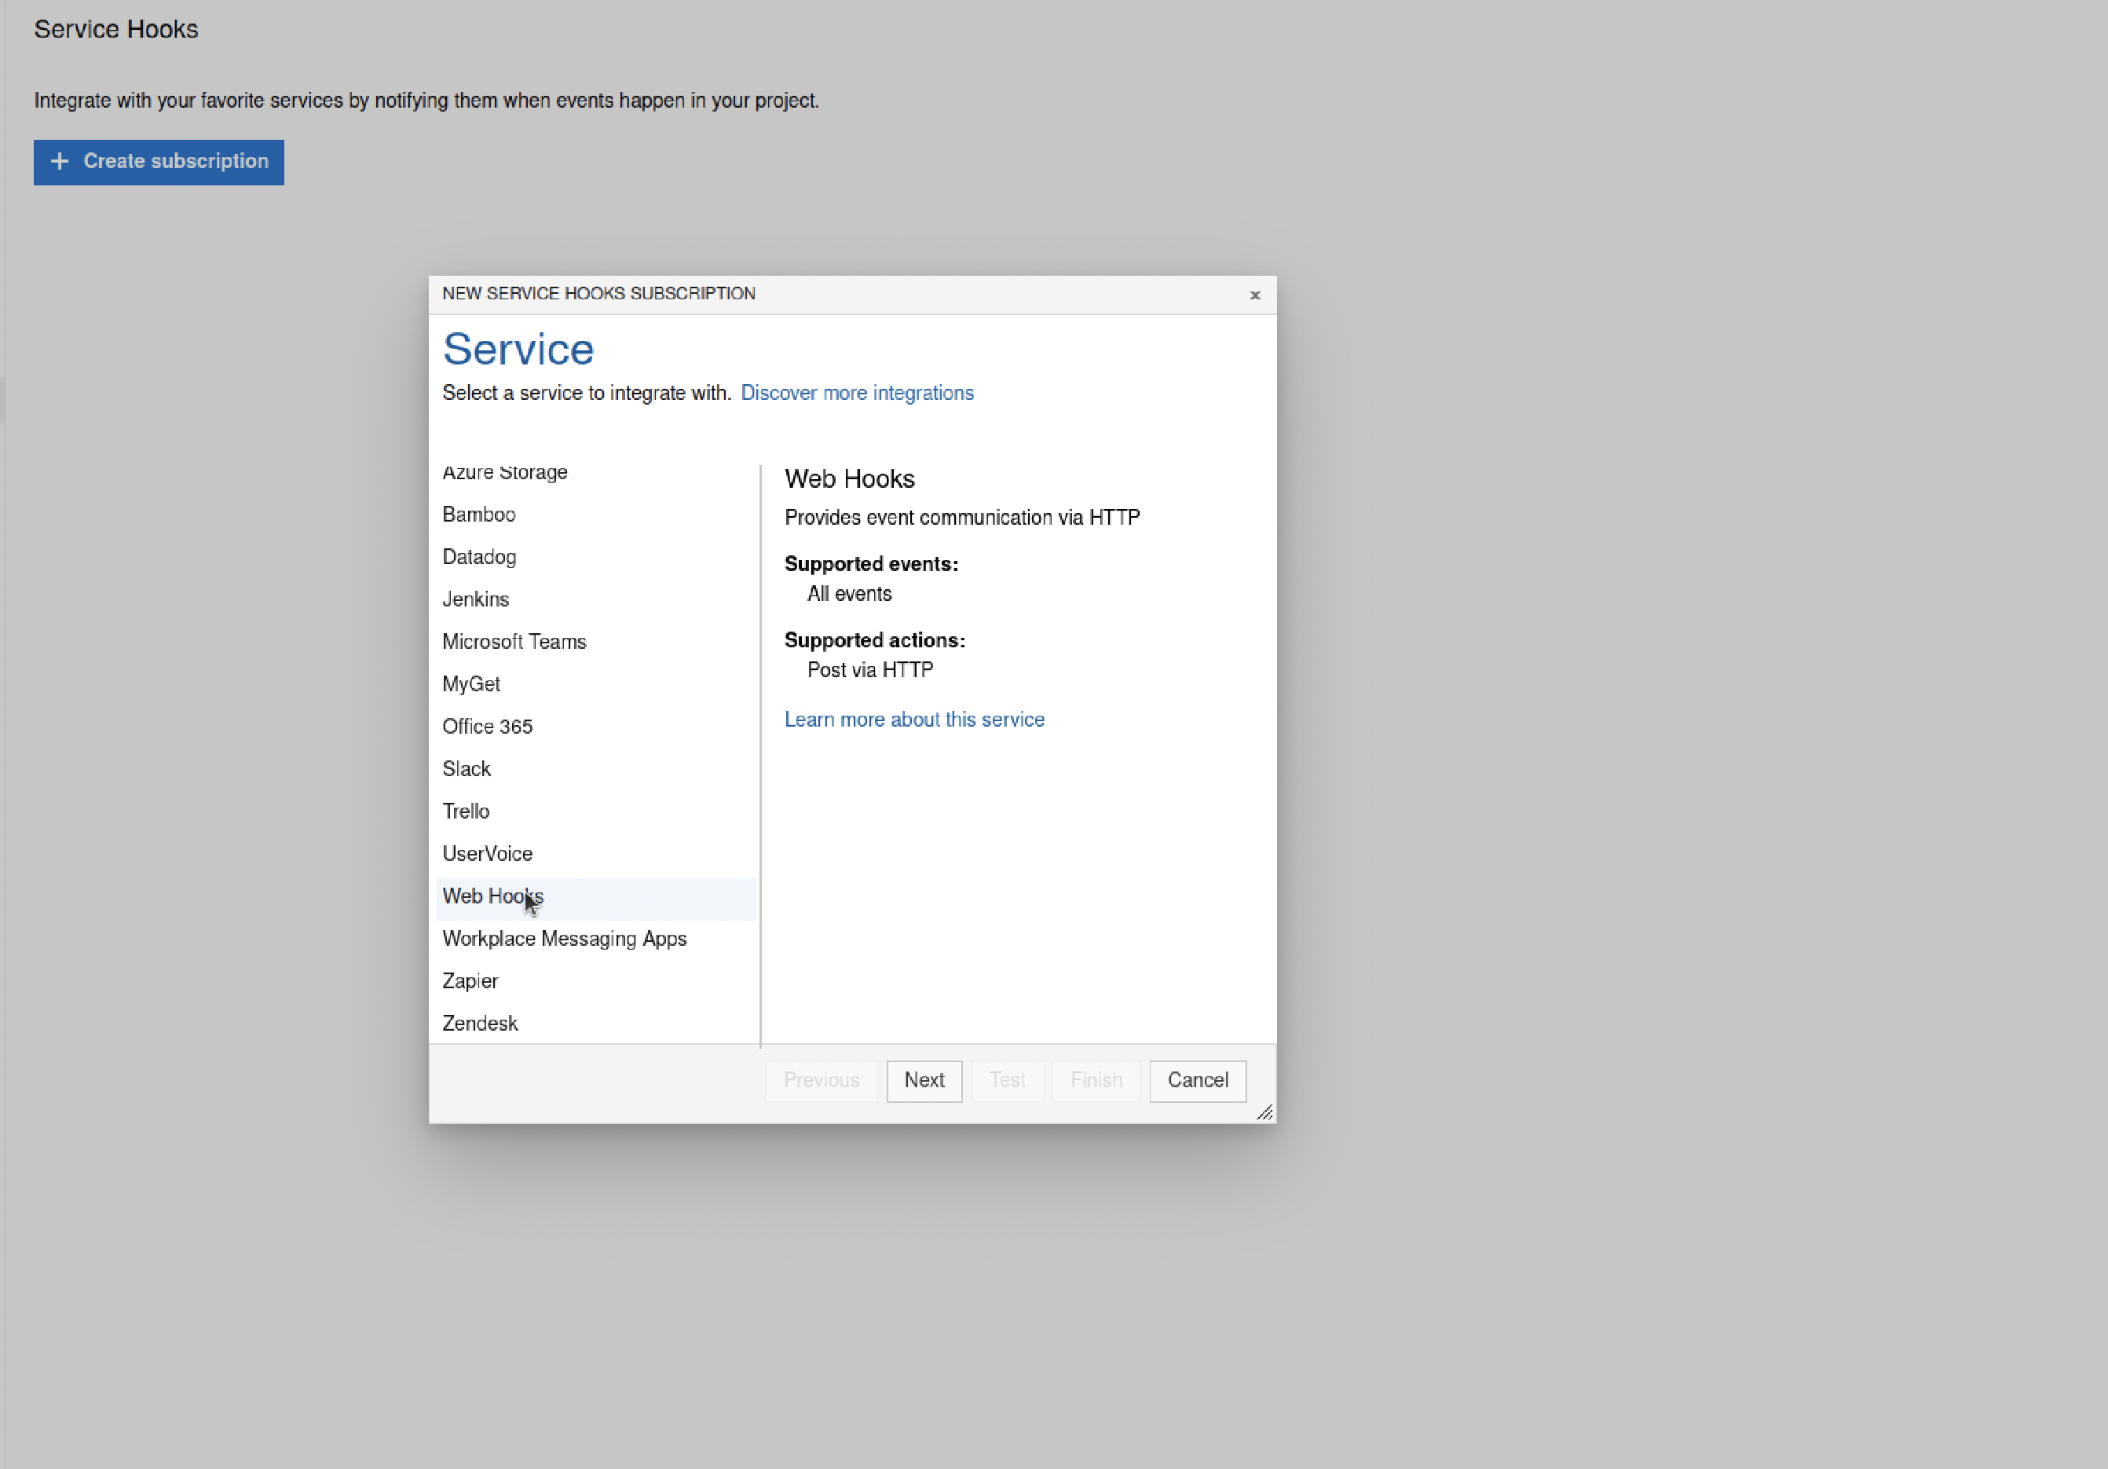
Task: Select Zapier service
Action: tap(596, 981)
